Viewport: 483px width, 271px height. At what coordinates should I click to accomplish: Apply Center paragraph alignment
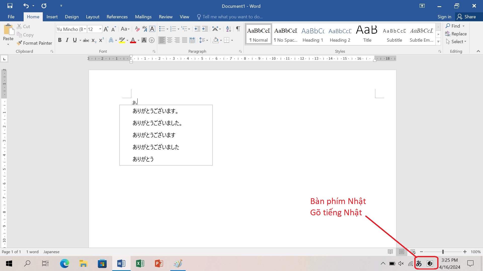[170, 40]
